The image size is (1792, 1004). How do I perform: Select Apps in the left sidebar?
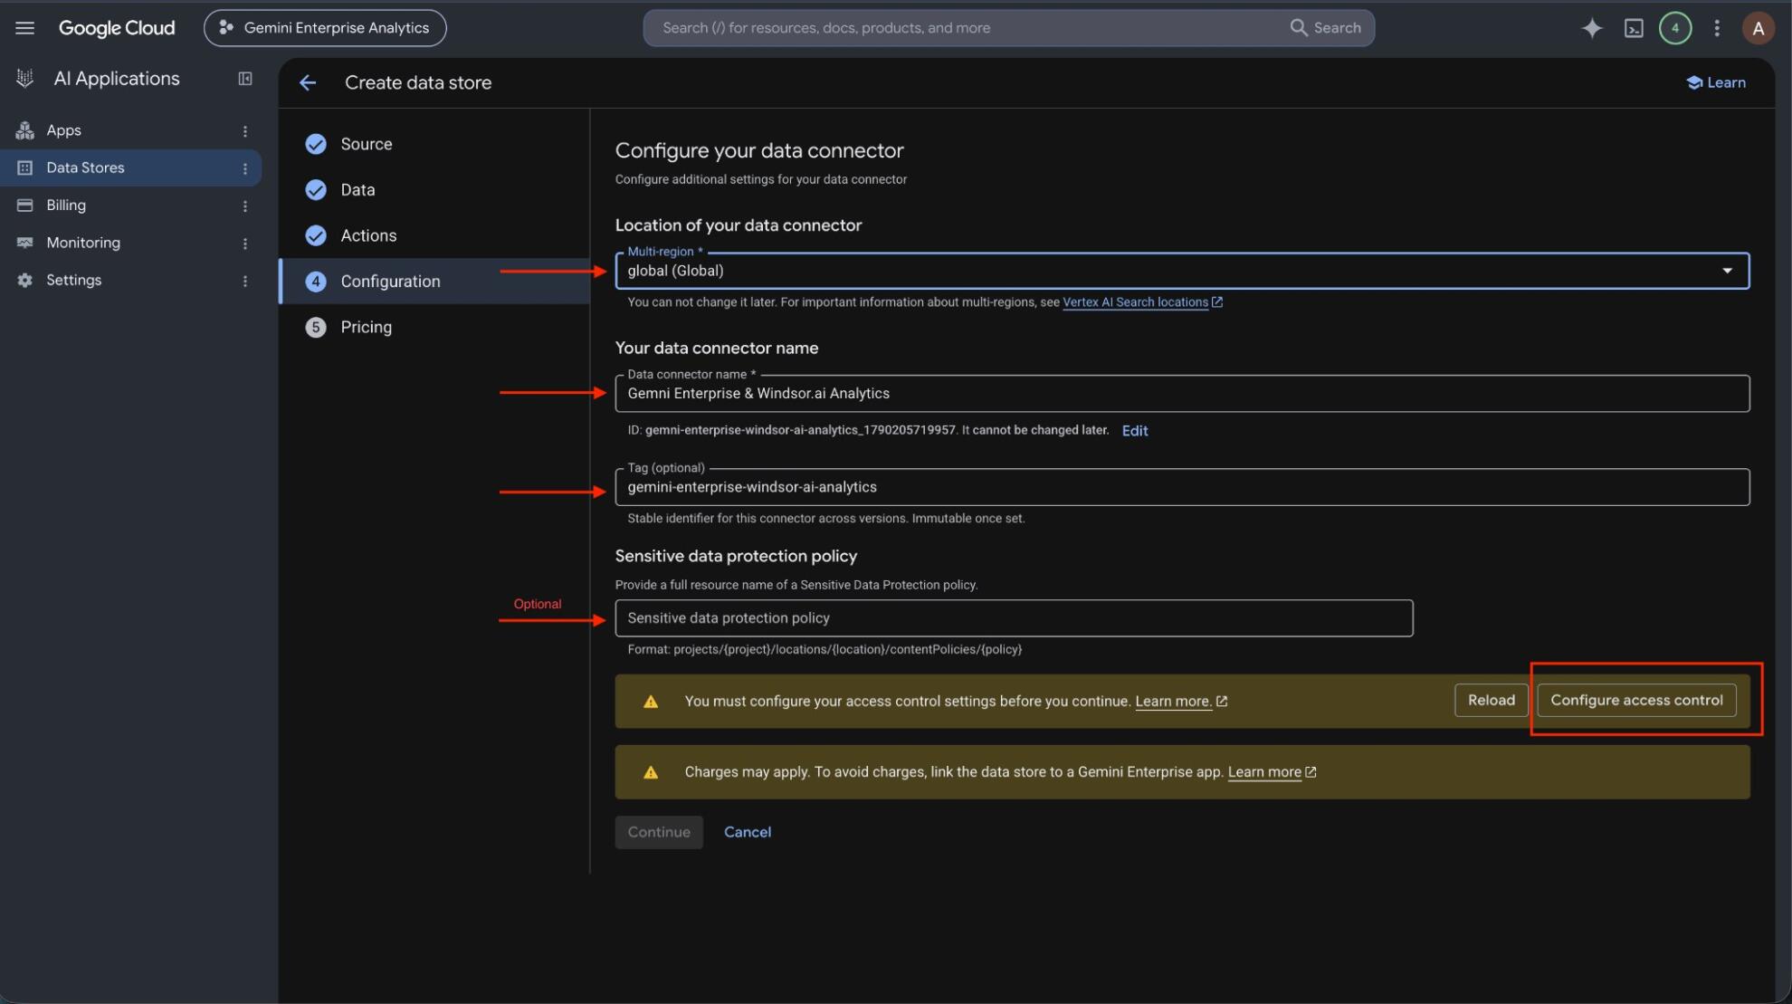[x=131, y=130]
